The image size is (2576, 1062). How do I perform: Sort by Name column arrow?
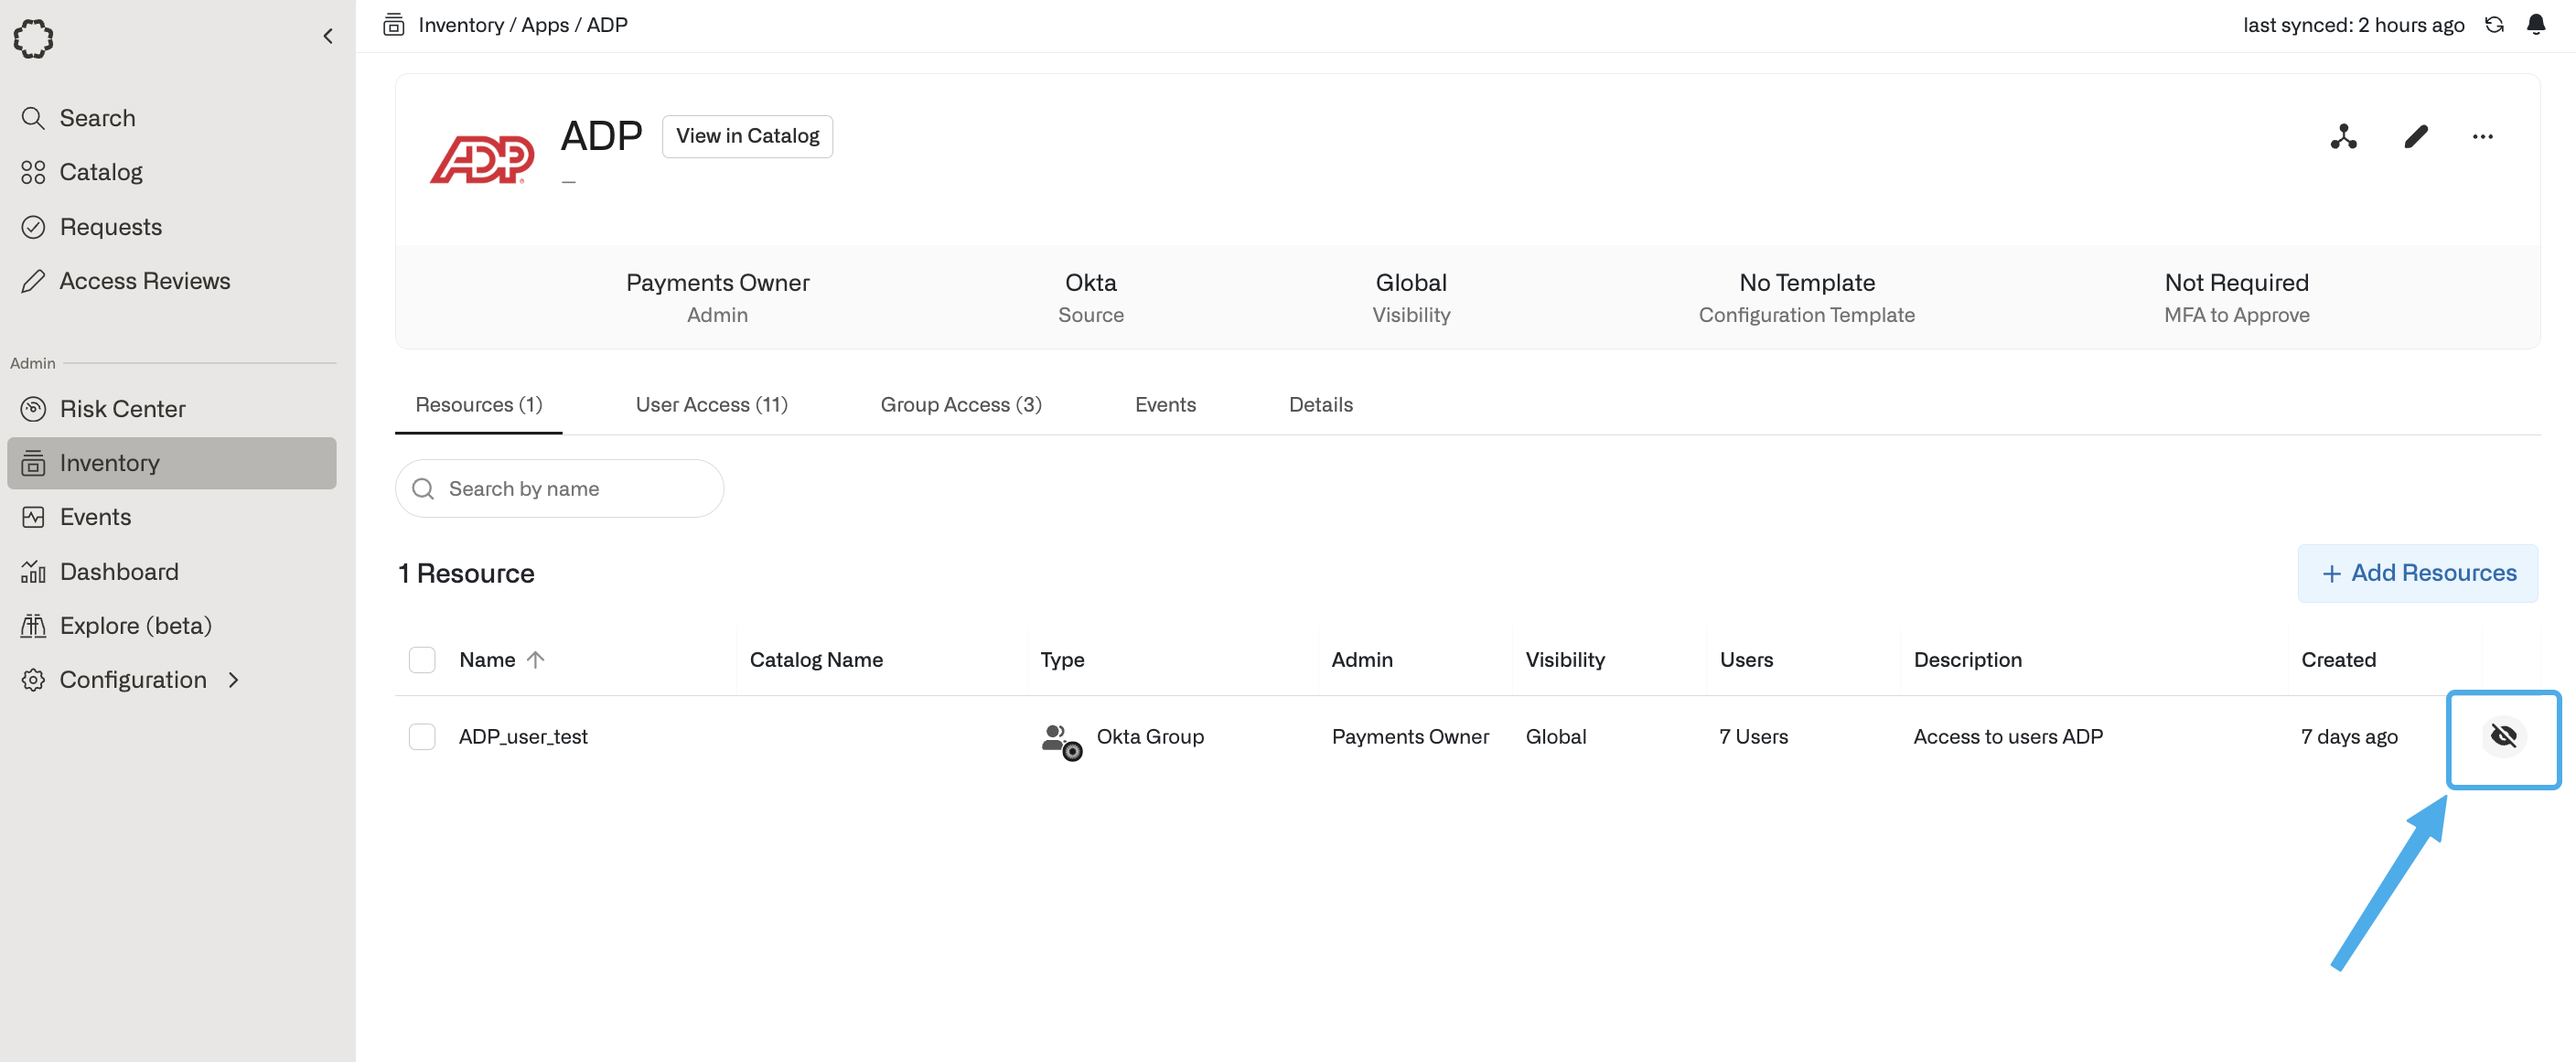tap(535, 660)
